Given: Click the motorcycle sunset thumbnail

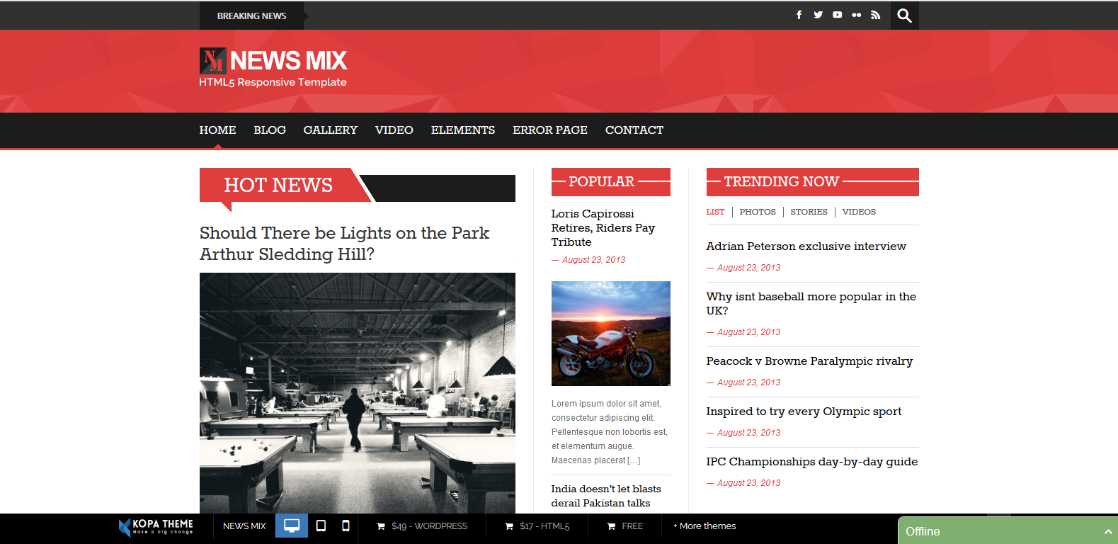Looking at the screenshot, I should coord(610,334).
